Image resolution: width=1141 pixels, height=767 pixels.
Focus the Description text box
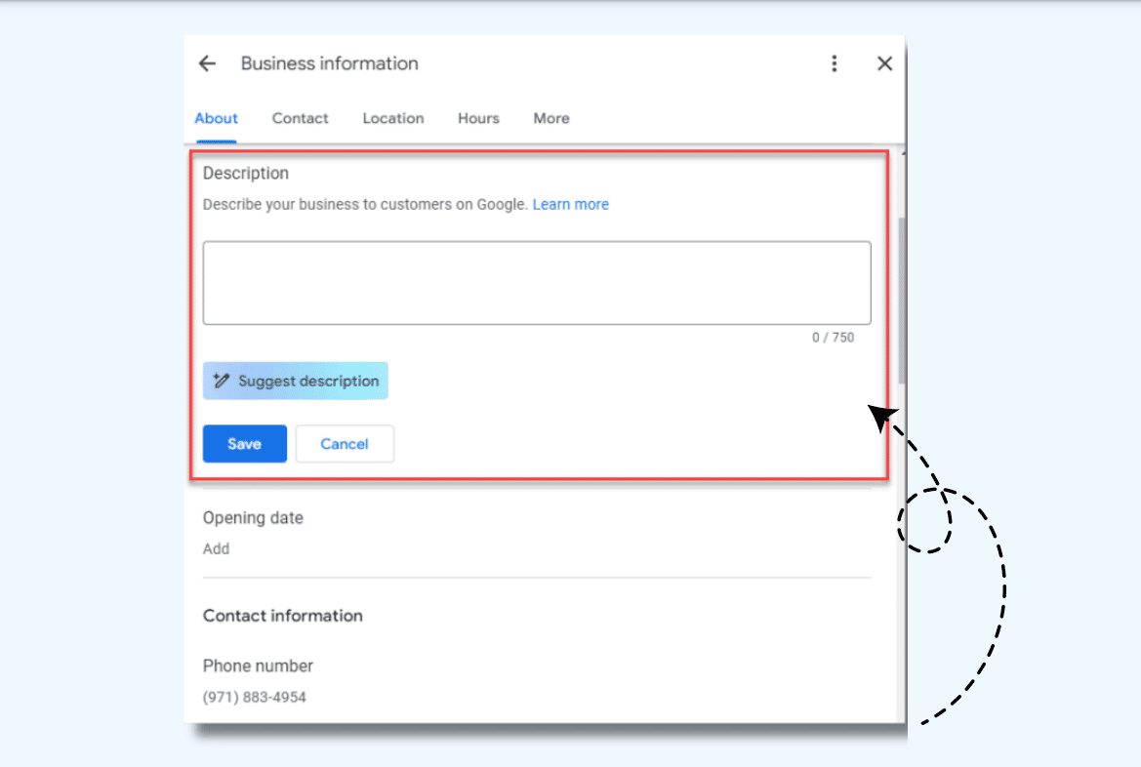pos(536,283)
